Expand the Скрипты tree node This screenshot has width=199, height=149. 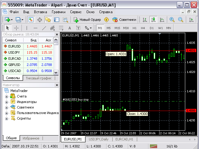[x=6, y=118]
